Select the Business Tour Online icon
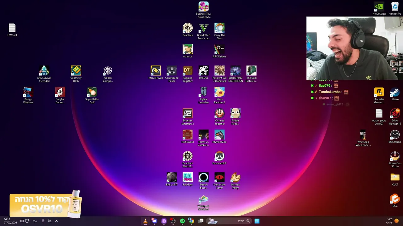This screenshot has width=403, height=226. click(x=204, y=10)
